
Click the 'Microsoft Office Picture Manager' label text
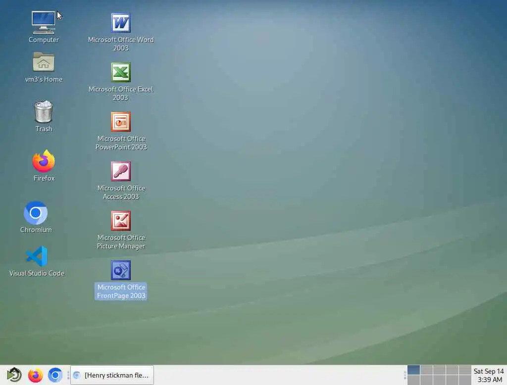(x=121, y=241)
